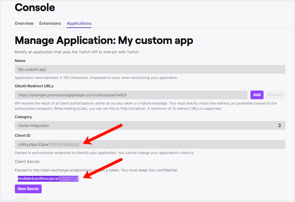
Task: Select the Applications tab
Action: pyautogui.click(x=79, y=23)
